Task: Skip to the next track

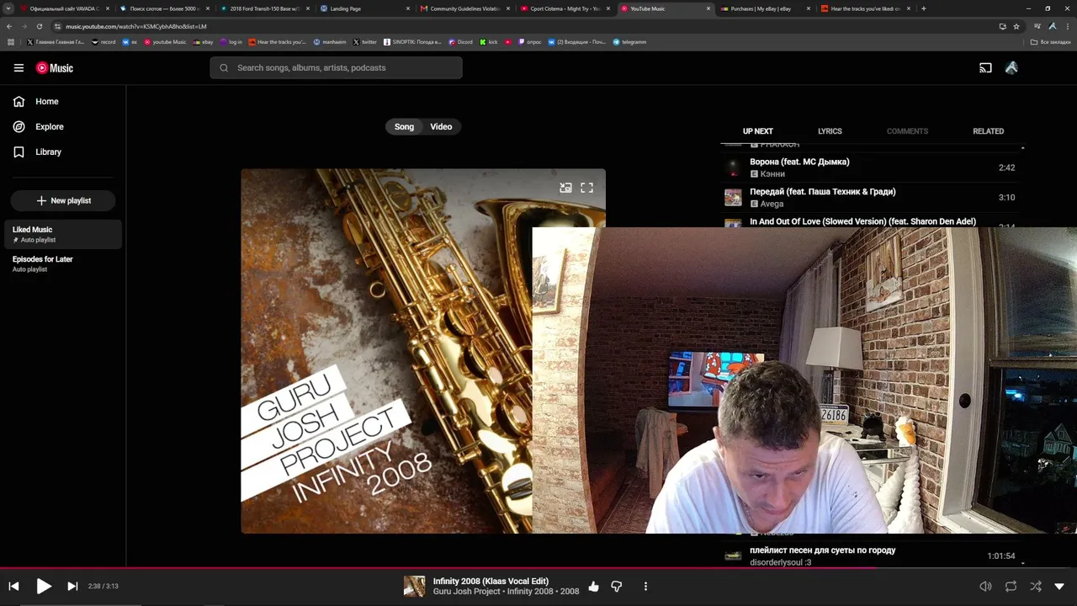Action: (72, 587)
